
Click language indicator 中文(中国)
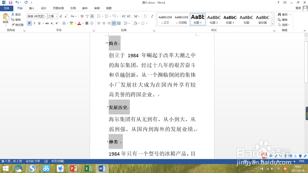click(58, 161)
